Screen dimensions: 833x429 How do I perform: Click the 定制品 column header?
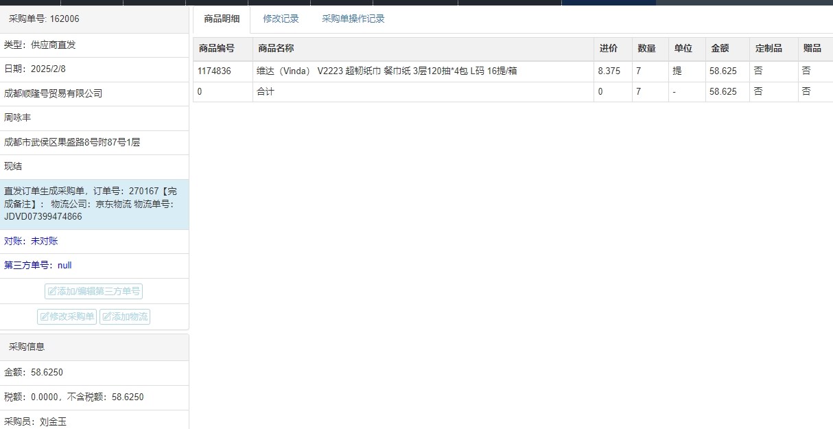pos(774,49)
